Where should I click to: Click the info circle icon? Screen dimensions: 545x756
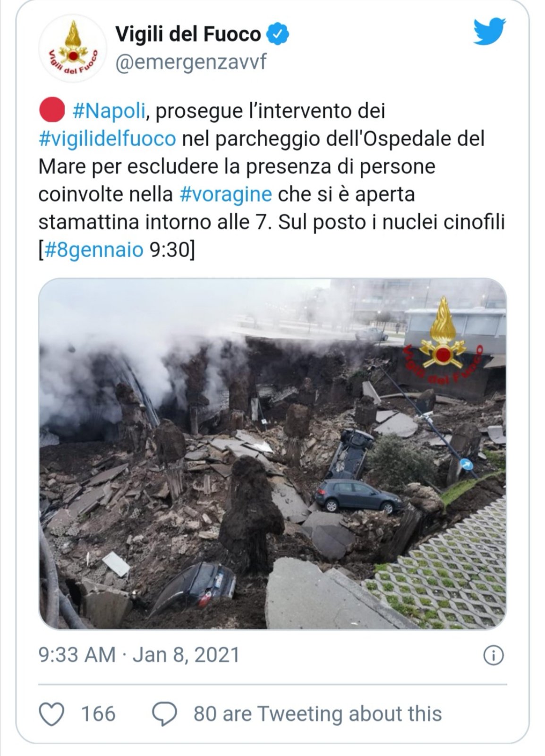(x=494, y=656)
